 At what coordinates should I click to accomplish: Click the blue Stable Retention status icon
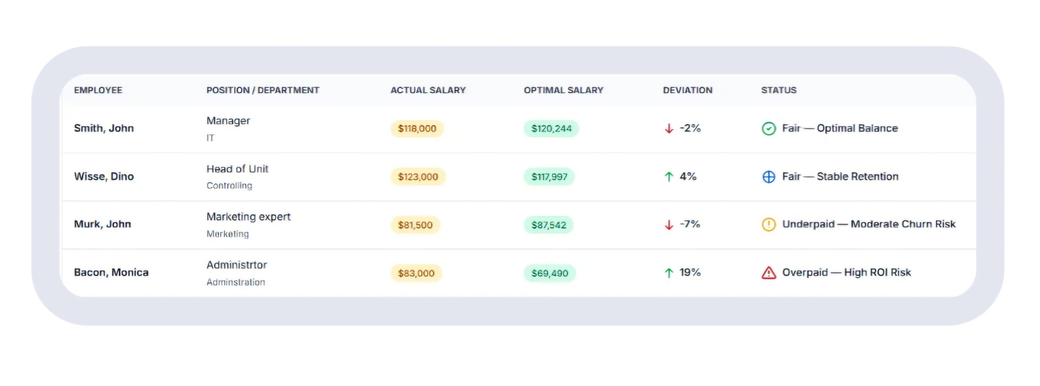(768, 177)
